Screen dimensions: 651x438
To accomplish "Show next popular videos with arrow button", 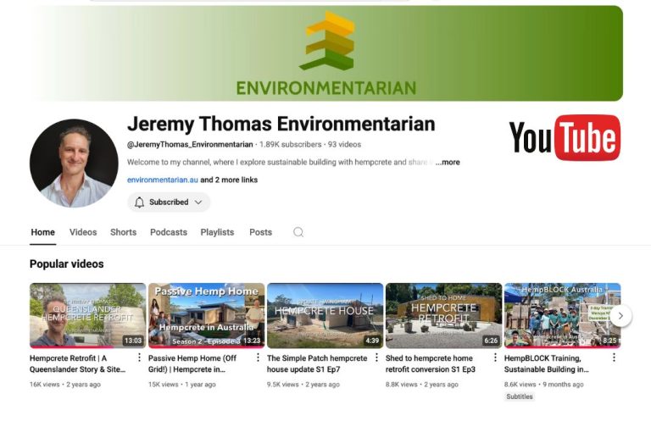I will click(620, 316).
